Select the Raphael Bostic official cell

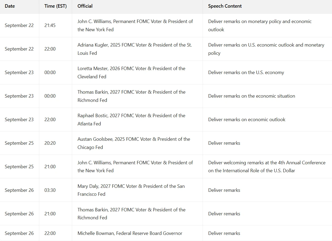coord(131,120)
